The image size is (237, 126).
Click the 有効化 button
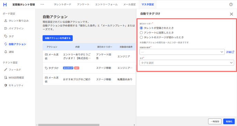tap(229, 122)
